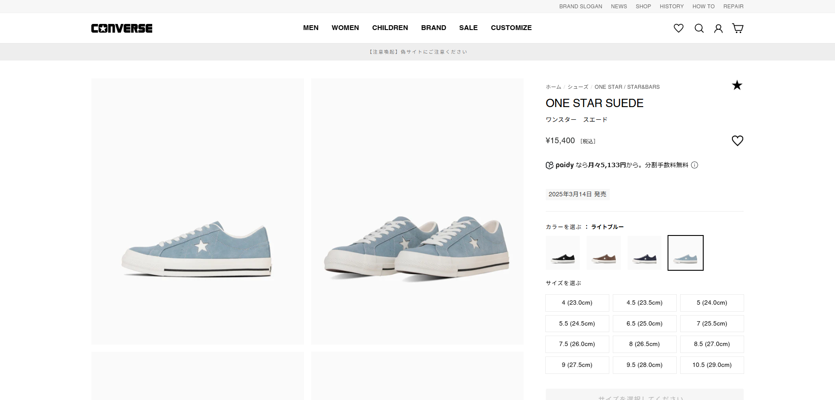835x400 pixels.
Task: Select size 4 (23.0cm)
Action: click(577, 303)
